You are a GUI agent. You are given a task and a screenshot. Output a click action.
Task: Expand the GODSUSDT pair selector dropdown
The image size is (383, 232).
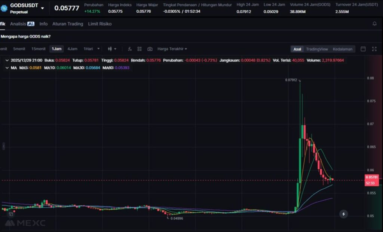tap(42, 8)
